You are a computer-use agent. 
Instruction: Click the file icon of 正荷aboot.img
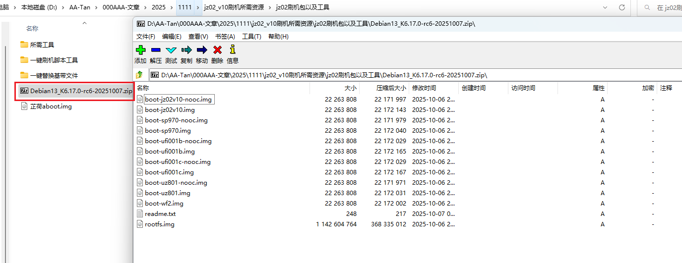click(x=25, y=106)
